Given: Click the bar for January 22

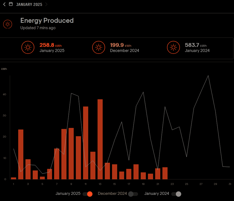Looking at the screenshot, I should 165,173.
